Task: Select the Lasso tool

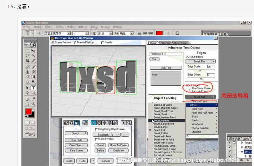Action: click(27, 56)
